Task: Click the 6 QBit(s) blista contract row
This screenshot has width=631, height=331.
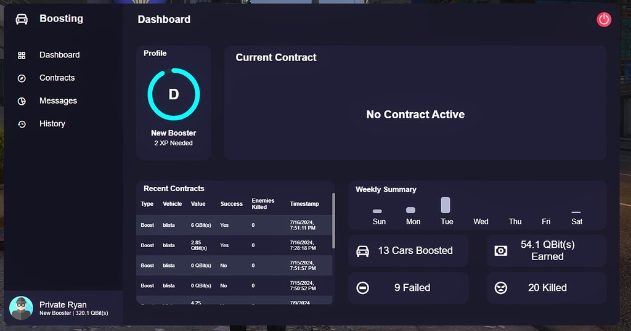Action: [234, 225]
